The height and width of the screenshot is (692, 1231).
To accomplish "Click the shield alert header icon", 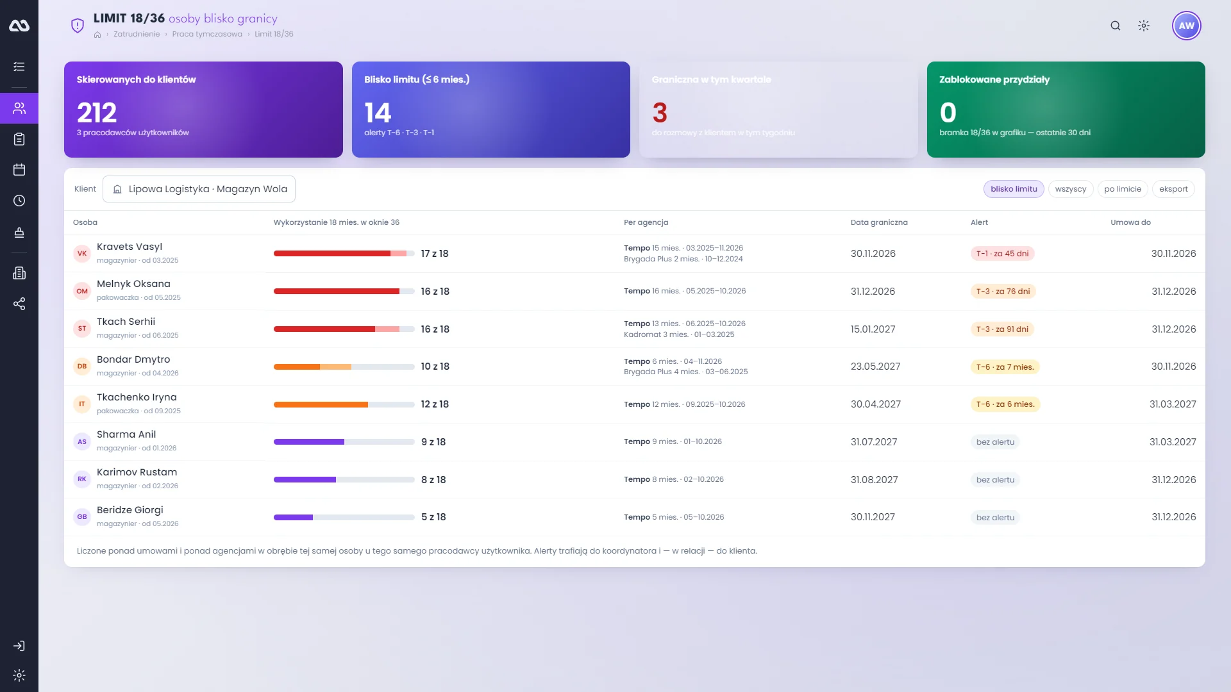I will tap(78, 26).
